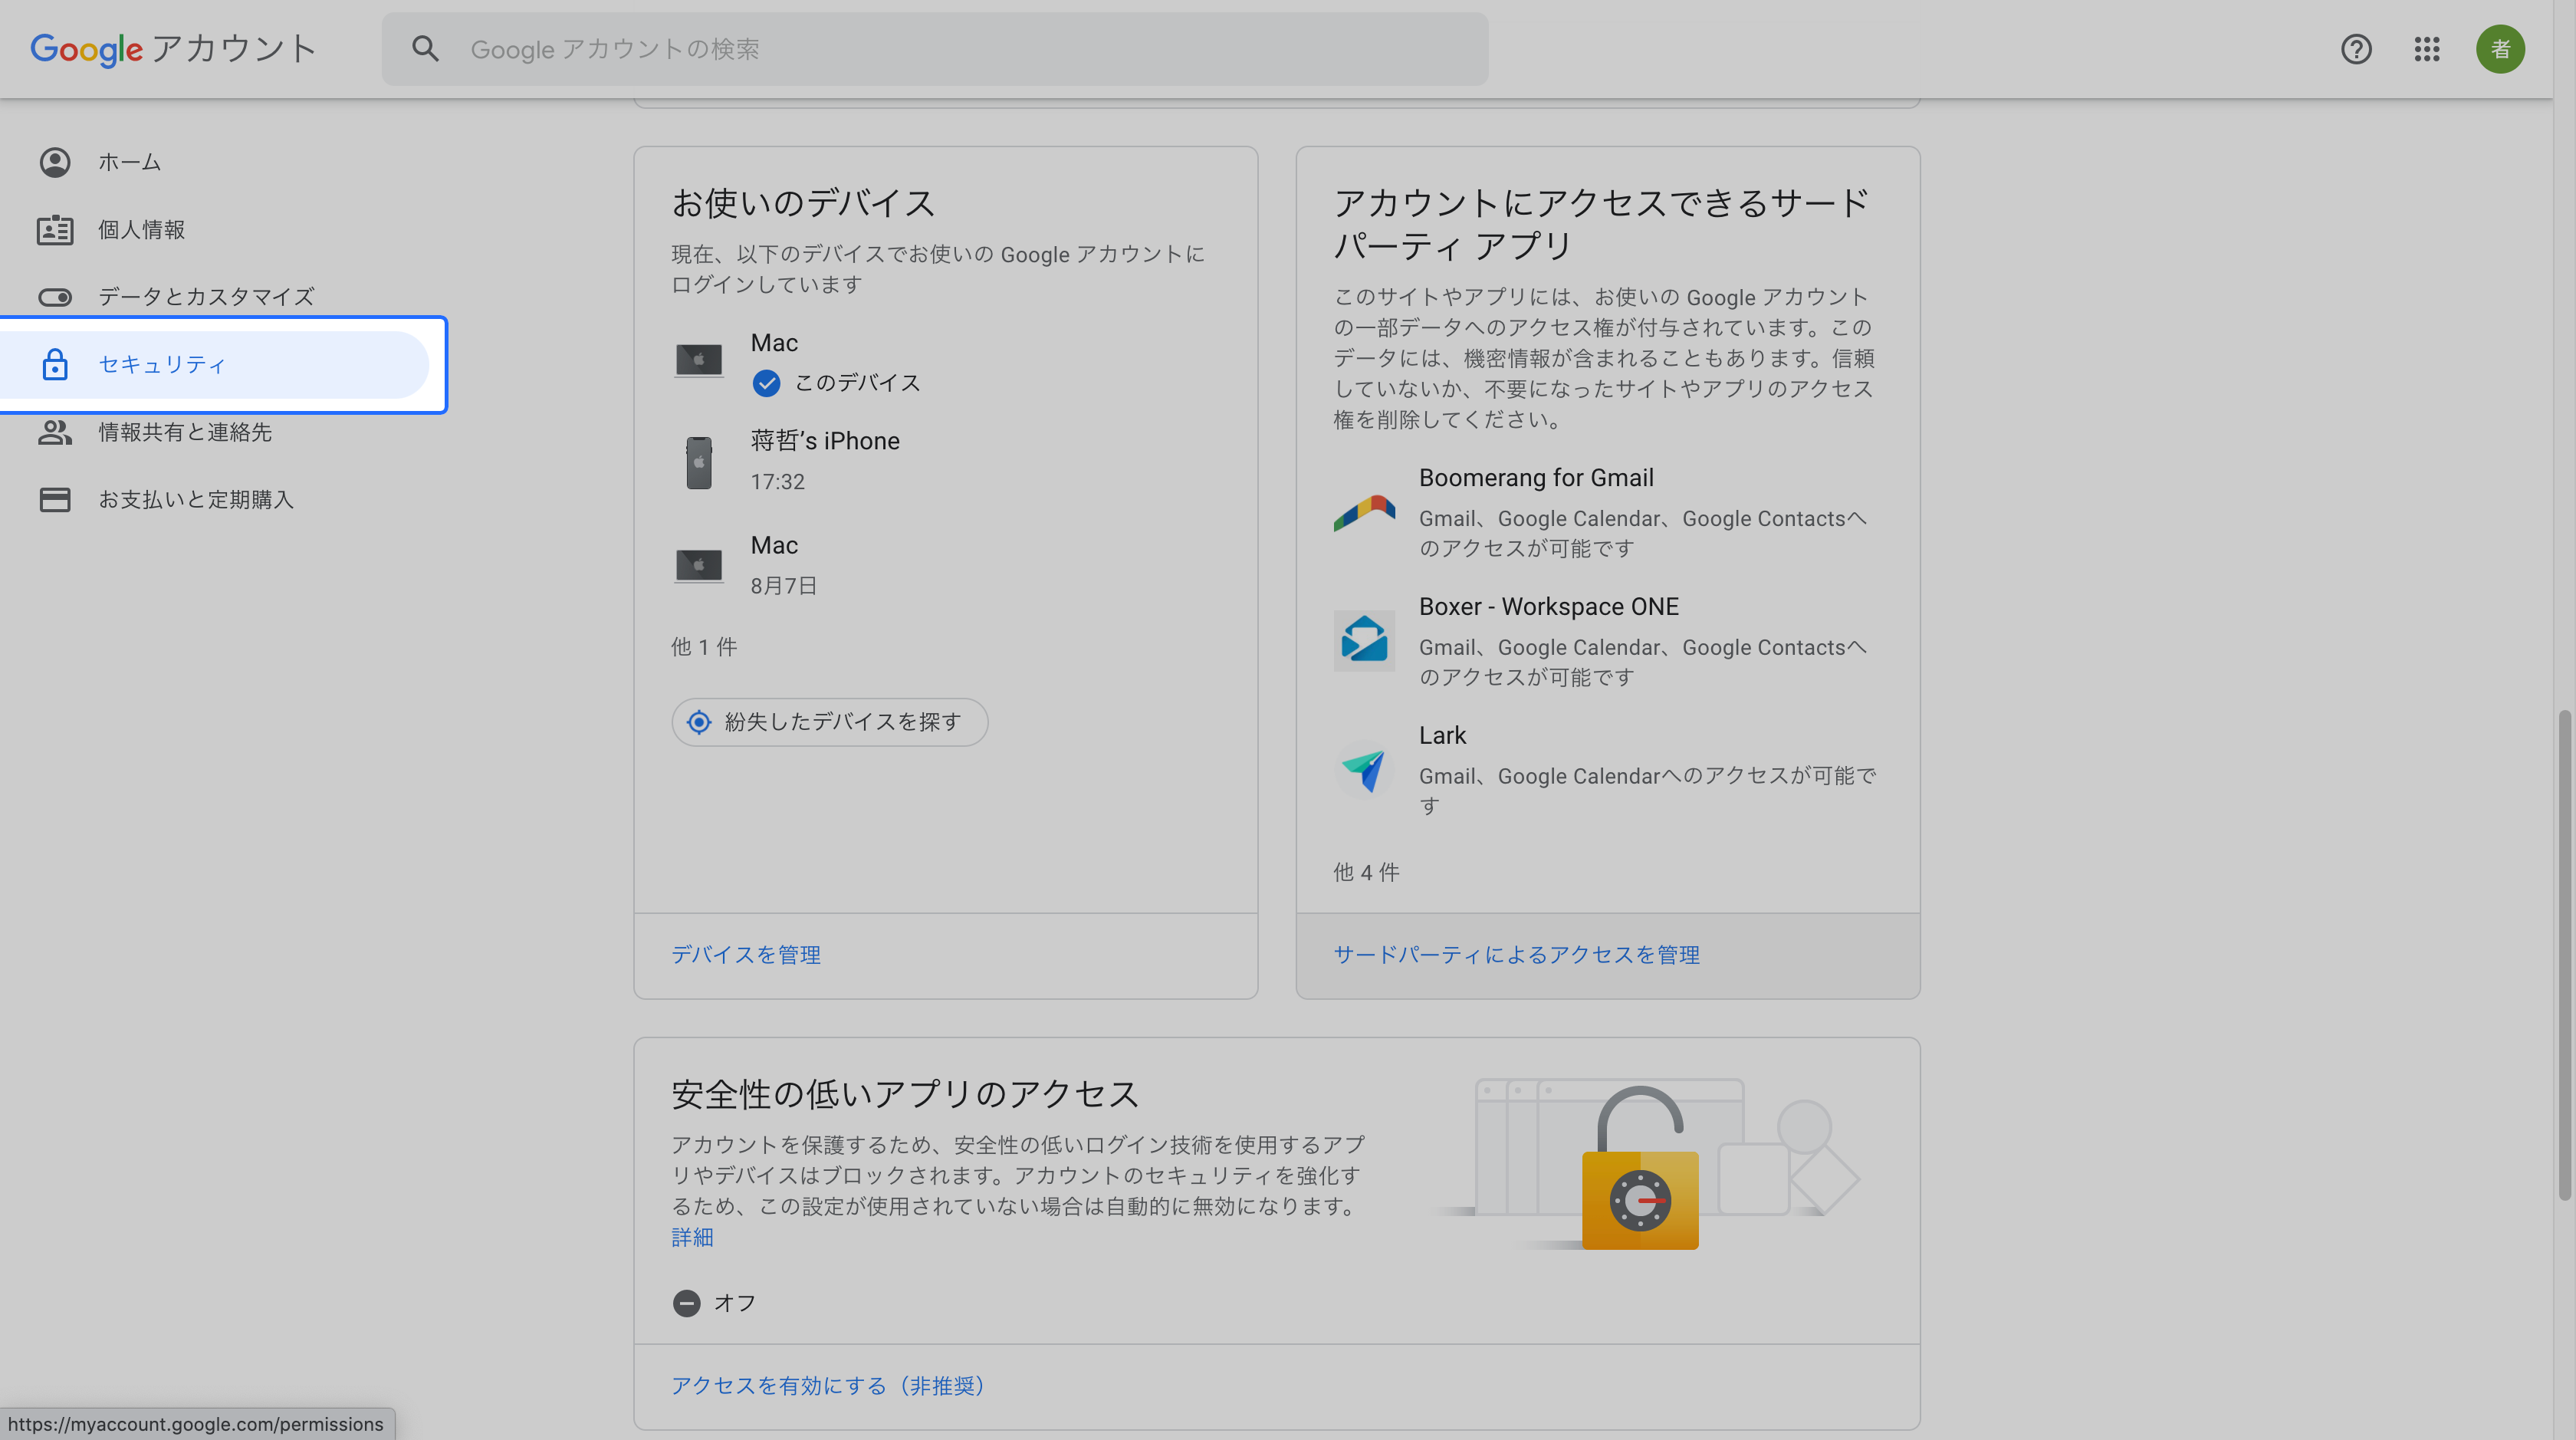The width and height of the screenshot is (2576, 1440).
Task: Select the 蒋哲's iPhone device icon
Action: tap(699, 462)
